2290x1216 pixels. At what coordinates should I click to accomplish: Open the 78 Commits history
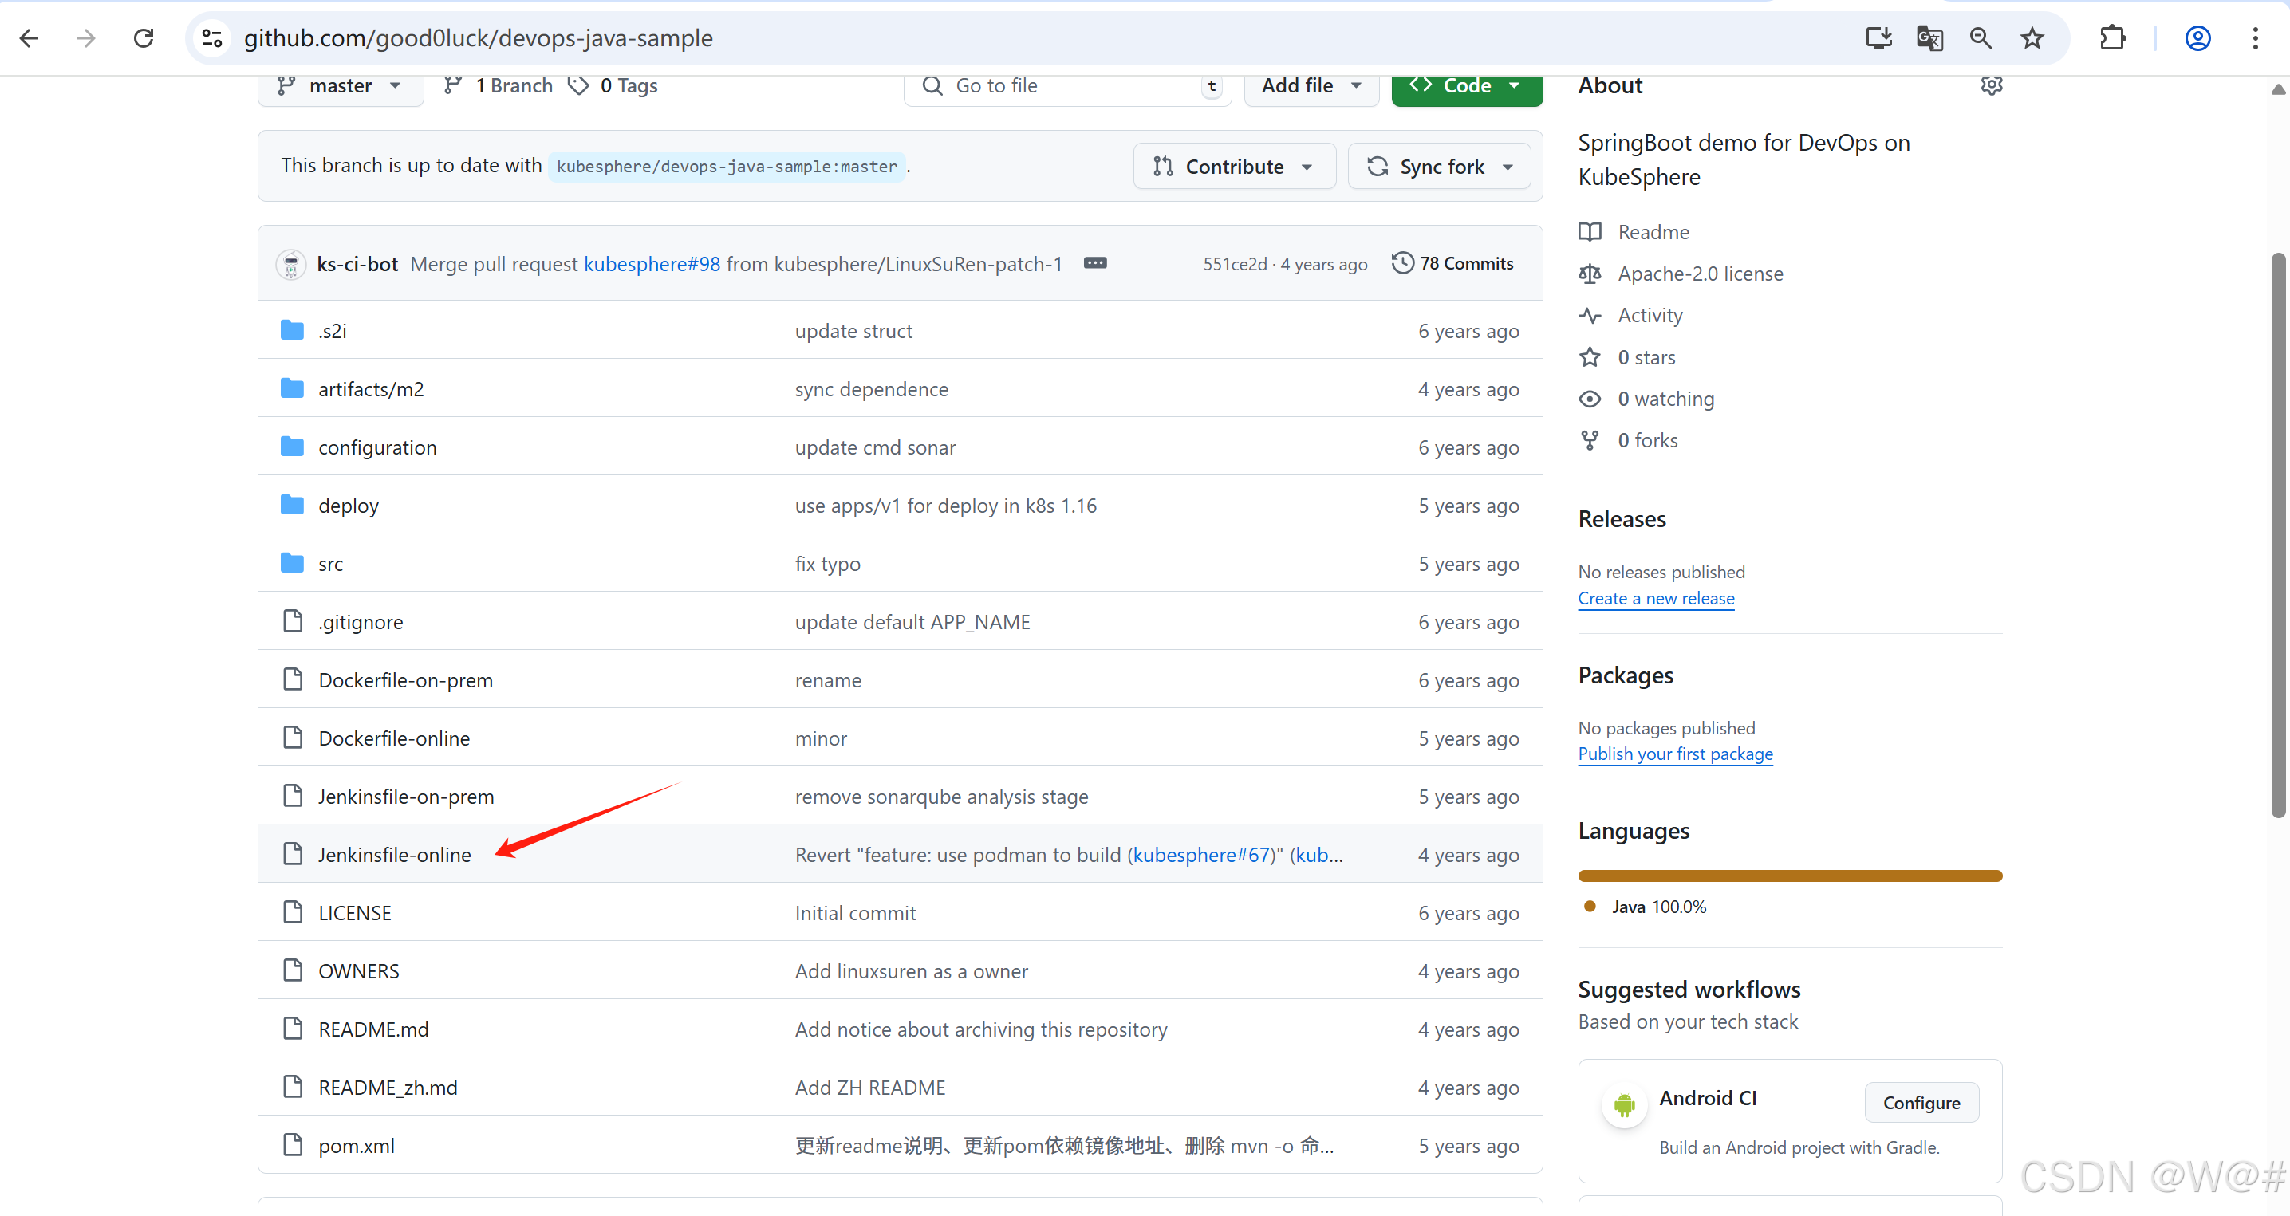click(1452, 263)
